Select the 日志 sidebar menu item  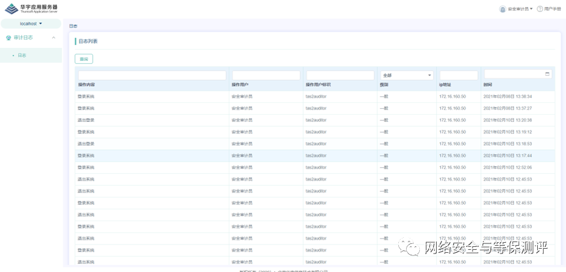22,56
